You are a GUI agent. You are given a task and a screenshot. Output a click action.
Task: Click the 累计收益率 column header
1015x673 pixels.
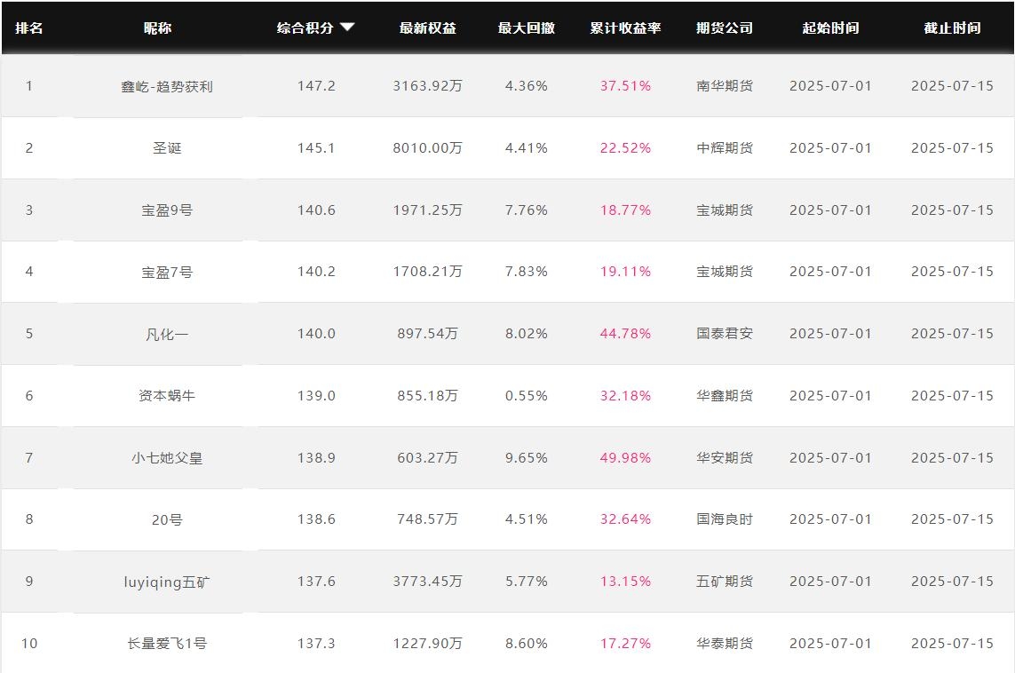click(x=625, y=28)
